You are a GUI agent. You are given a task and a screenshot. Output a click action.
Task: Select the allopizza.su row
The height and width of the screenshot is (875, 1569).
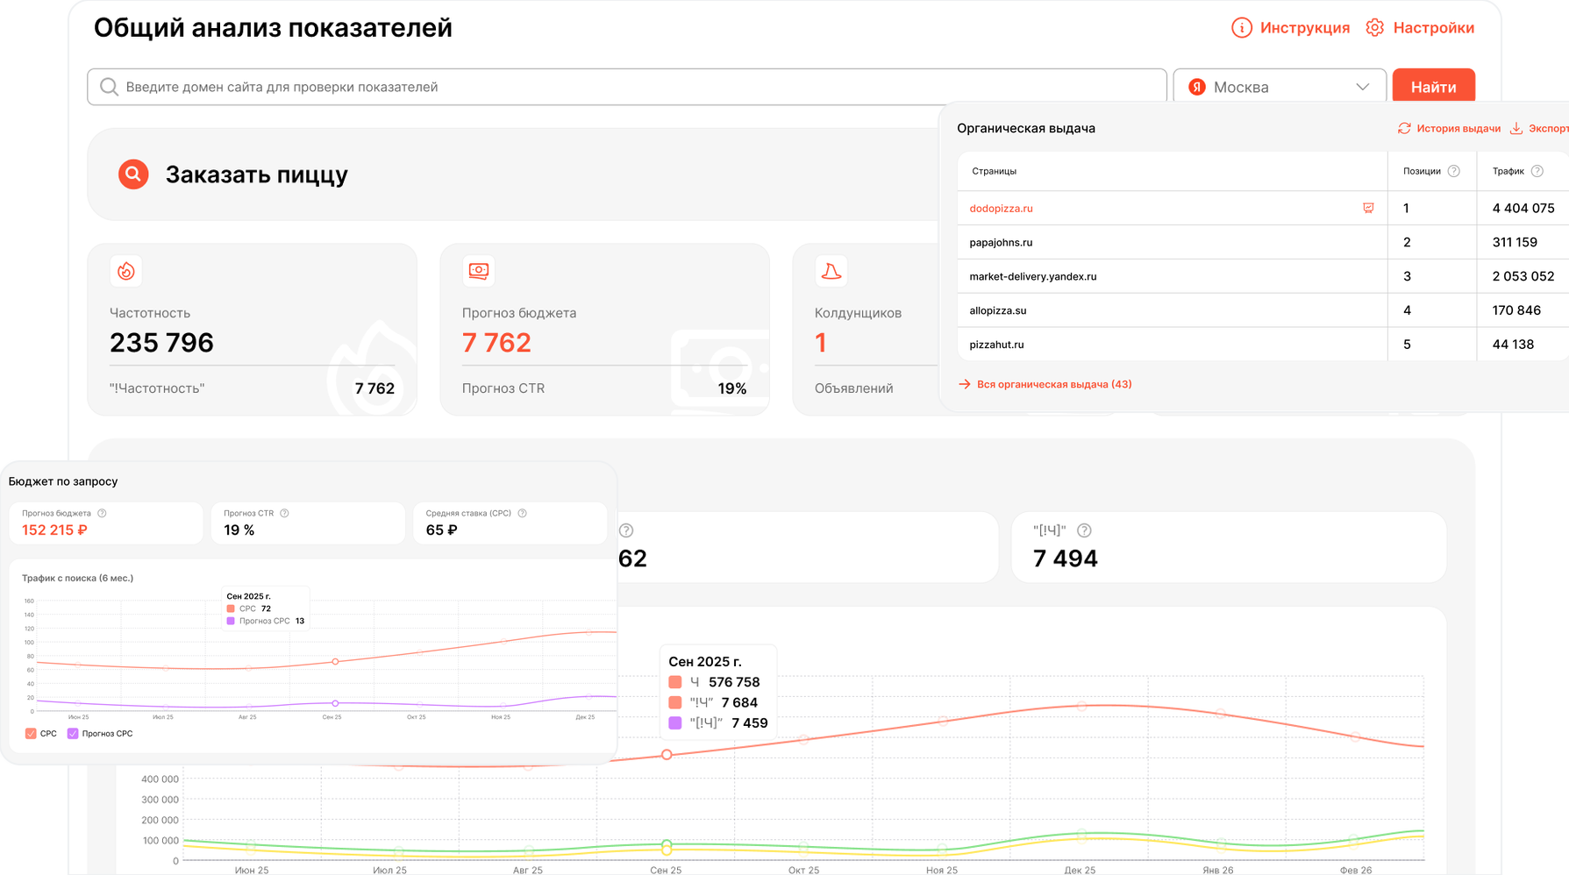pos(1263,310)
